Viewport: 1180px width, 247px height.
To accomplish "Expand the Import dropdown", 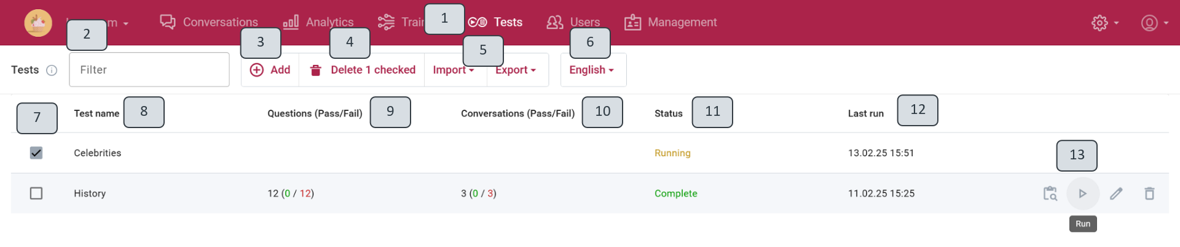I will coord(454,70).
